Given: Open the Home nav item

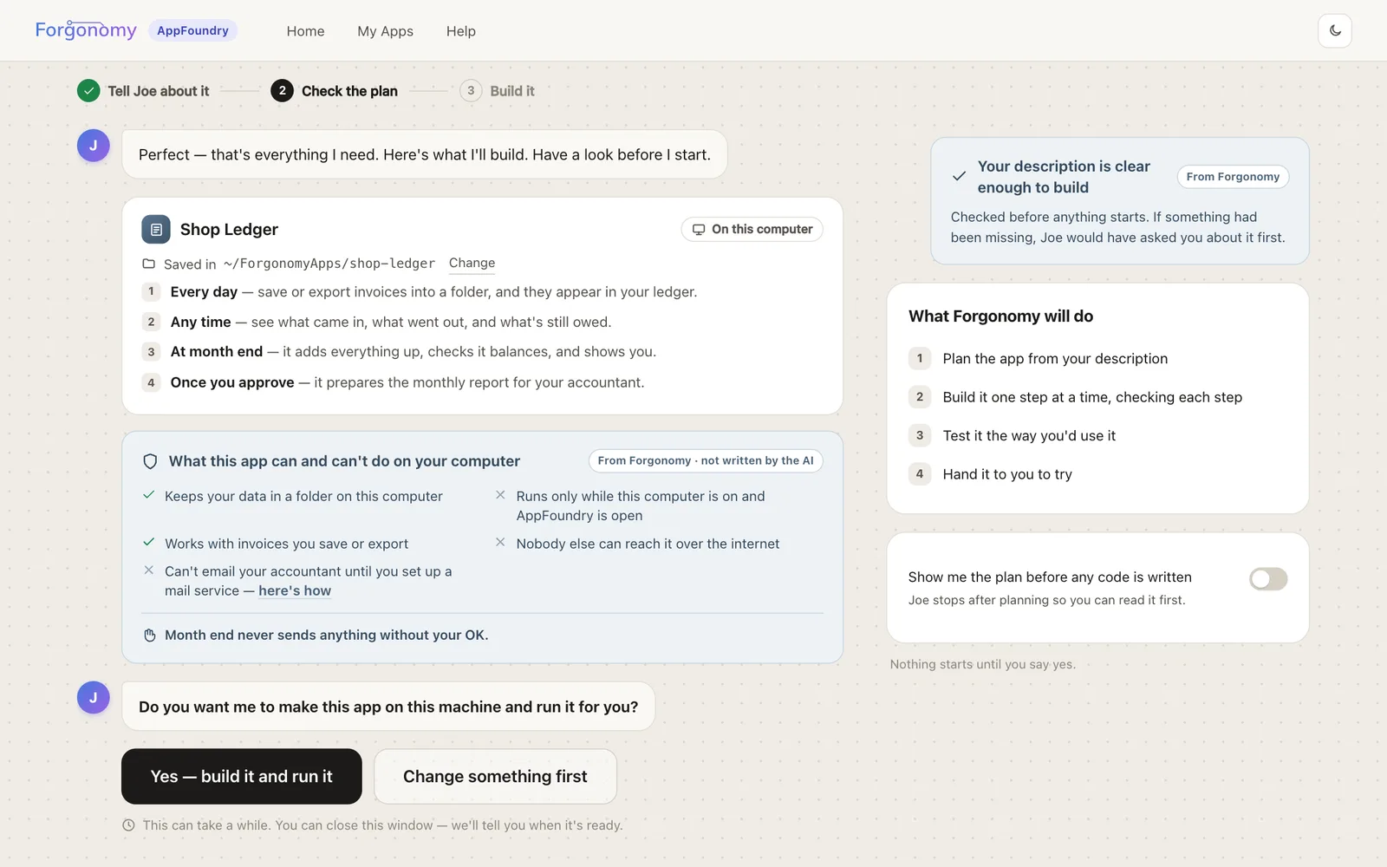Looking at the screenshot, I should 305,31.
